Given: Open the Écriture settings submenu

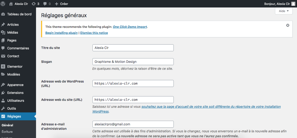Looking at the screenshot, I should (7, 132).
